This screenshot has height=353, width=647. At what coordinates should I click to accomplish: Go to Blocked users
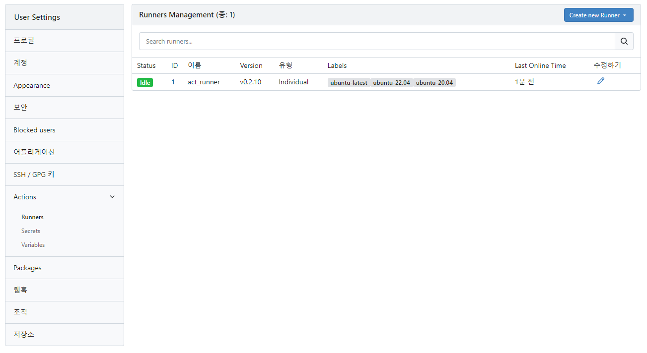[x=65, y=130]
